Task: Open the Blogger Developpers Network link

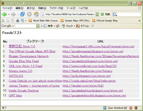Action: pyautogui.click(x=29, y=56)
